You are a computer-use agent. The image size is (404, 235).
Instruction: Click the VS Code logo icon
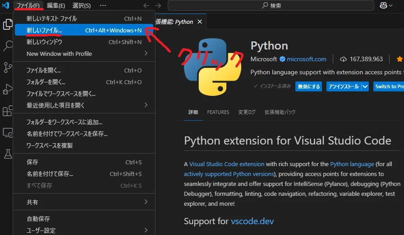click(5, 5)
